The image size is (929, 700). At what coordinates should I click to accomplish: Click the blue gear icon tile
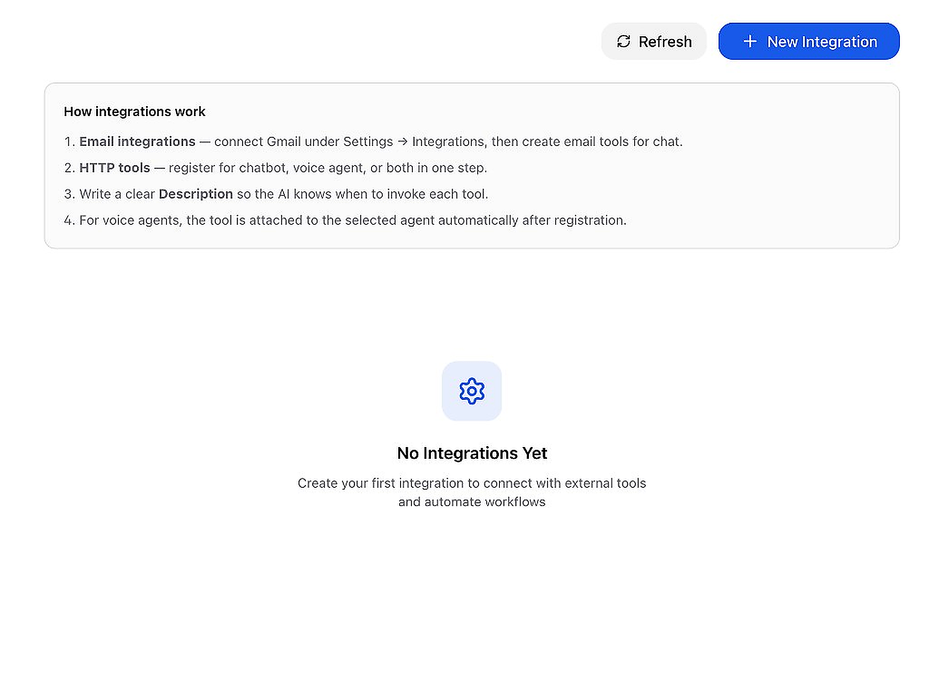pos(472,391)
